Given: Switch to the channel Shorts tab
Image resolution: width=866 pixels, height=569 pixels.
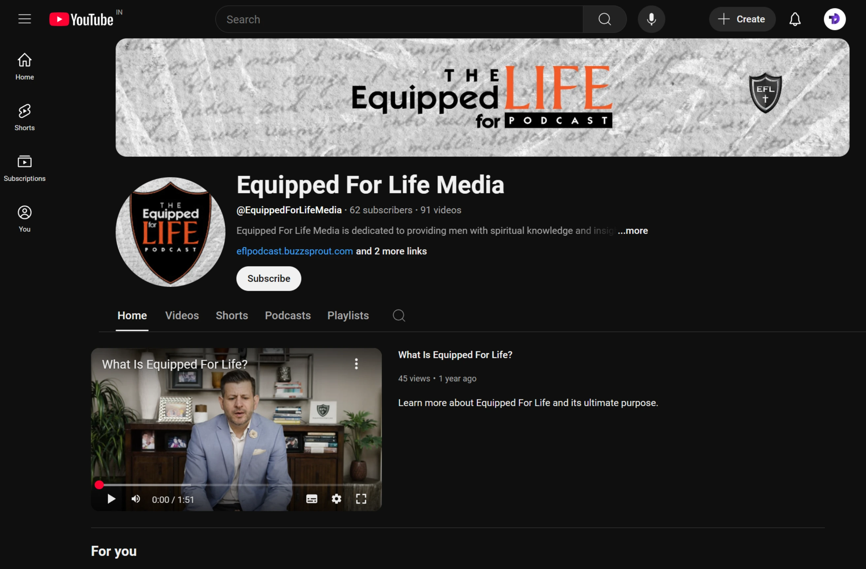Looking at the screenshot, I should pos(232,315).
